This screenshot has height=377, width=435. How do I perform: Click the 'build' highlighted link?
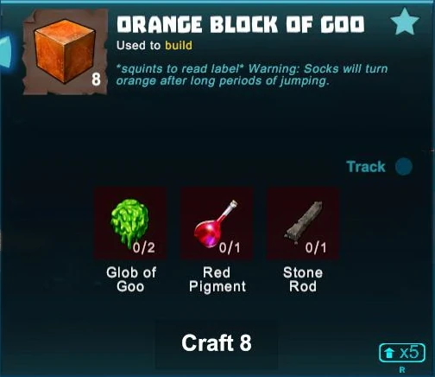point(179,46)
